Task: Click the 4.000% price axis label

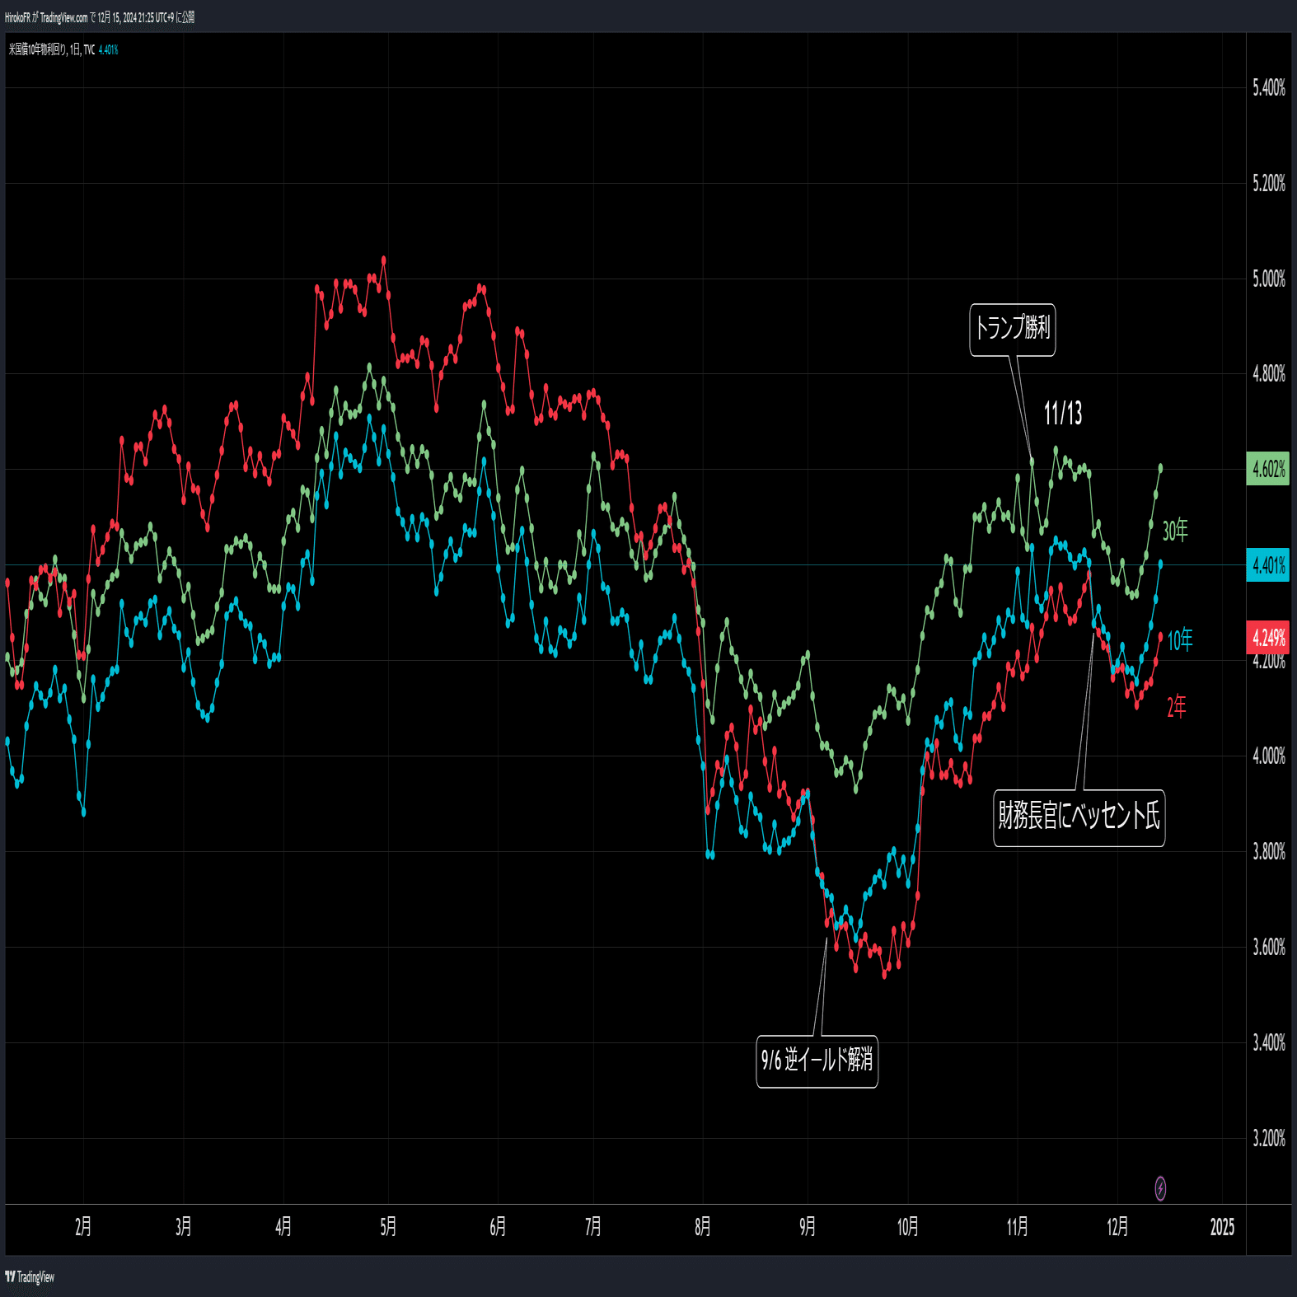Action: [x=1269, y=756]
